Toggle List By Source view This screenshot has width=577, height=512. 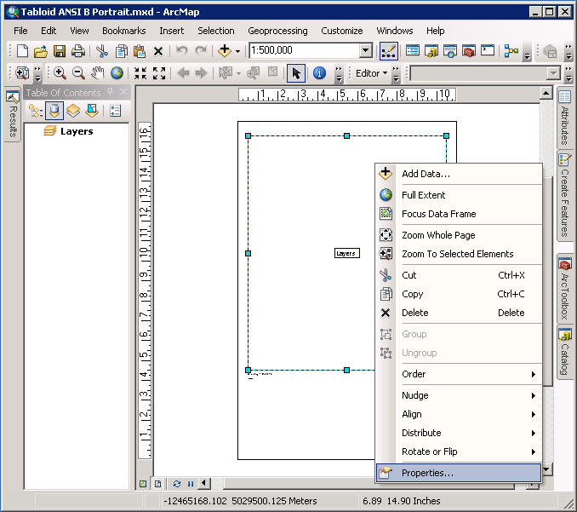coord(54,111)
